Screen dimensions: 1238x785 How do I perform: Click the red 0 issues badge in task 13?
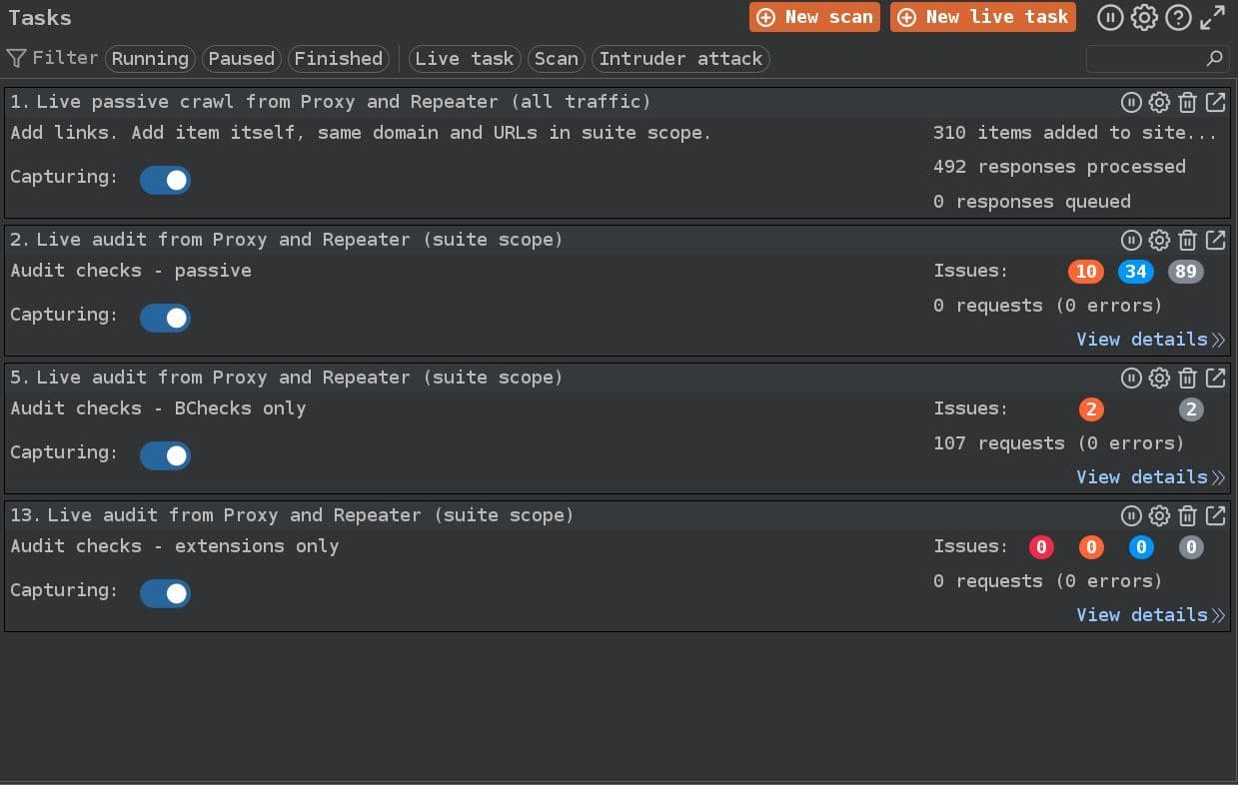1041,547
